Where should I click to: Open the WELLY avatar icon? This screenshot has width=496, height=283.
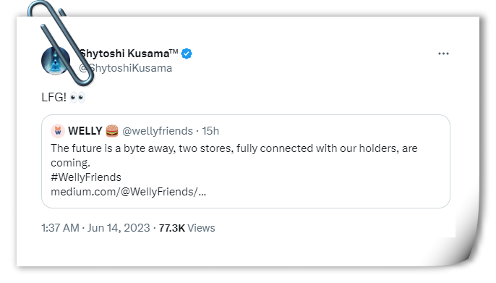58,131
